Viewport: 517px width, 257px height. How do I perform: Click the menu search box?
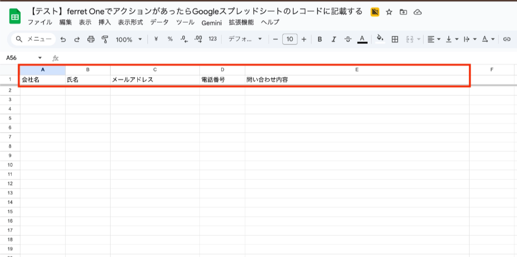33,39
